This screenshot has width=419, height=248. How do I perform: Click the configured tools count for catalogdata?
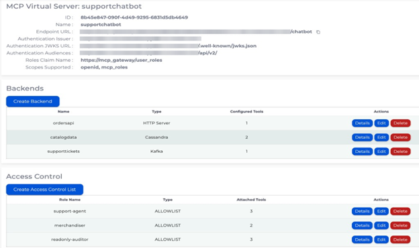pyautogui.click(x=246, y=137)
